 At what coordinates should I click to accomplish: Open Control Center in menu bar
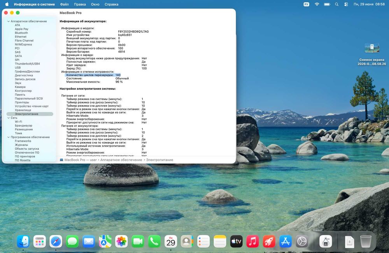pos(346,4)
